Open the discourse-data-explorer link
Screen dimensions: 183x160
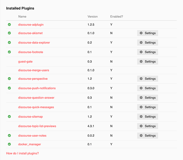34,43
